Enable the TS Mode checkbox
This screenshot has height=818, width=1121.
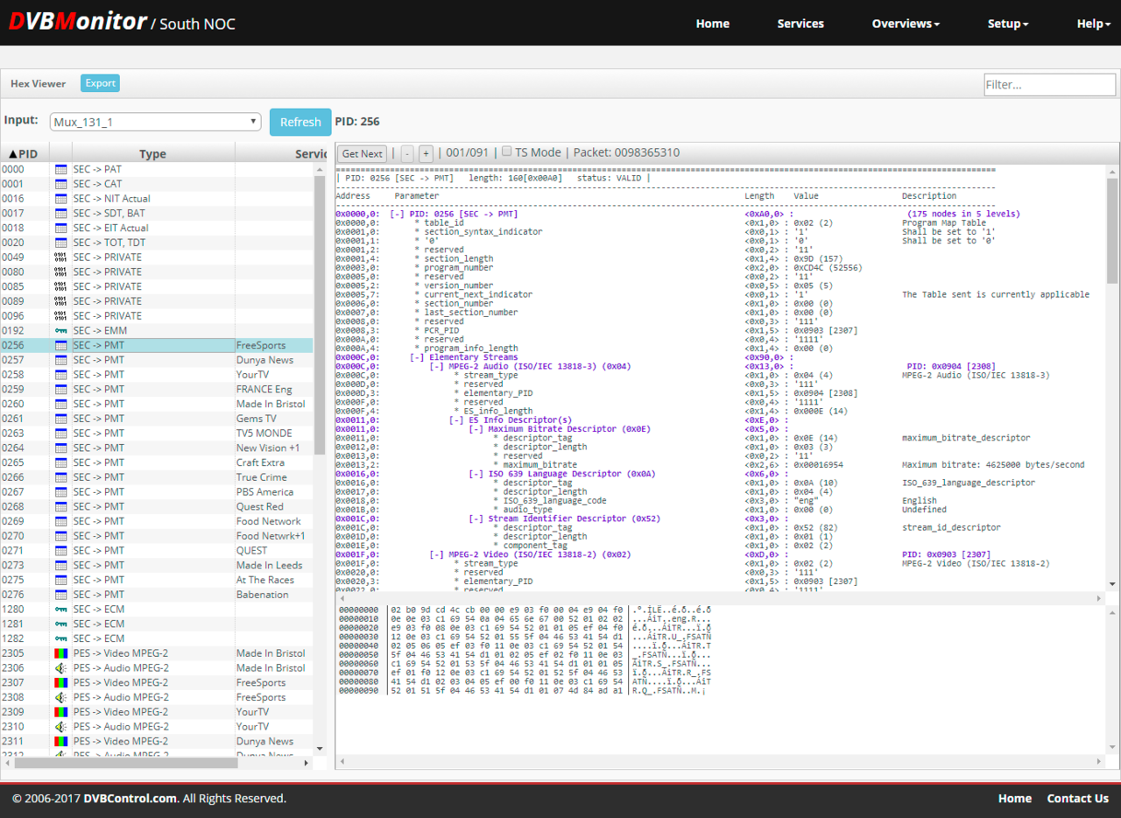[x=506, y=152]
